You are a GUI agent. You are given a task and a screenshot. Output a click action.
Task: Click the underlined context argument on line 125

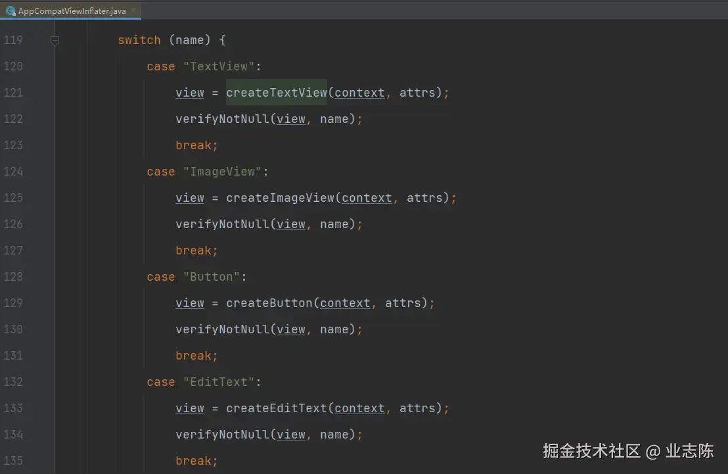(x=367, y=197)
